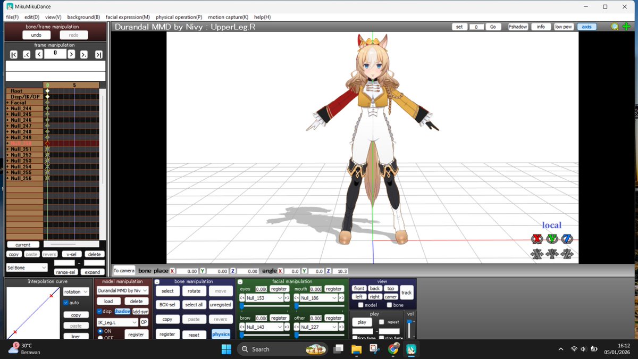Toggle view model checkbox

click(361, 305)
